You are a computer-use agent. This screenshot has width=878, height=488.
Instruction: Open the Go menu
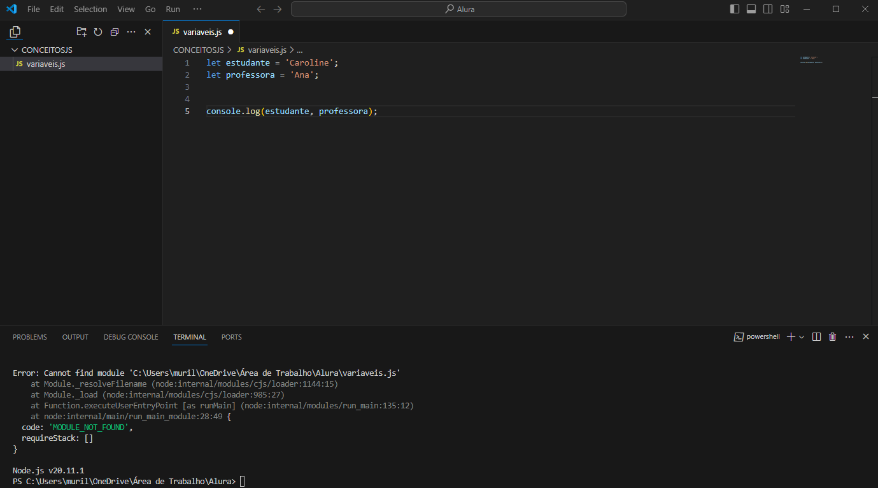(150, 9)
